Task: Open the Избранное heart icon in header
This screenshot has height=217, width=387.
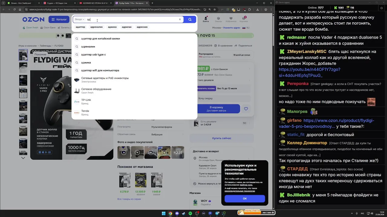Action: pos(231,19)
